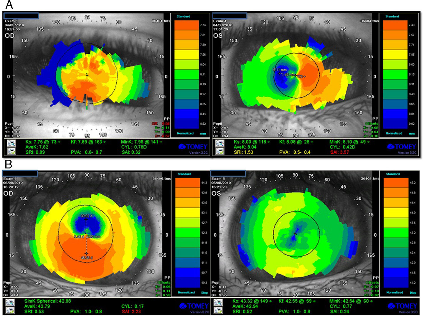
Task: Click the 7.74 orange swatch in Exam 1 scale
Action: (x=187, y=25)
